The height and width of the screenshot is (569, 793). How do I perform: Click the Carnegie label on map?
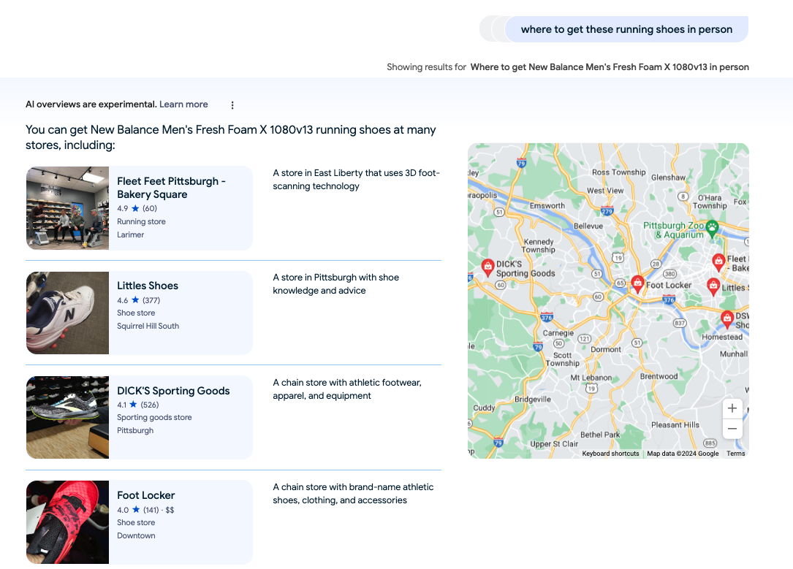point(558,333)
